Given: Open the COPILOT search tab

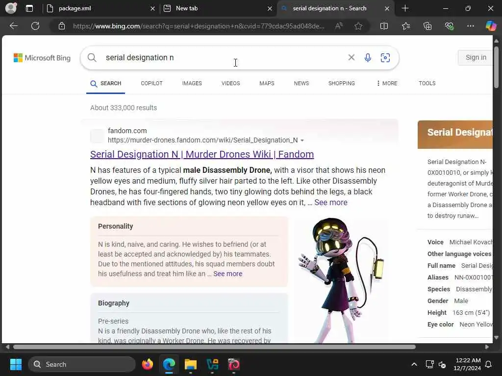Looking at the screenshot, I should 151,83.
